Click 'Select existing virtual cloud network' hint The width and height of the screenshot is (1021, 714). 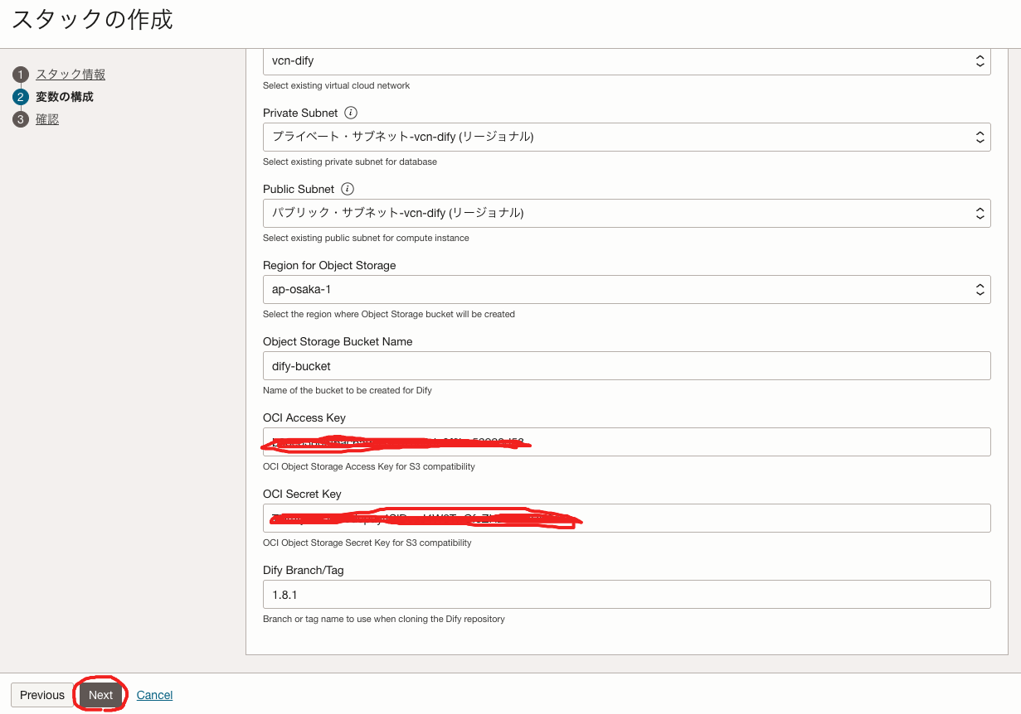pyautogui.click(x=336, y=85)
